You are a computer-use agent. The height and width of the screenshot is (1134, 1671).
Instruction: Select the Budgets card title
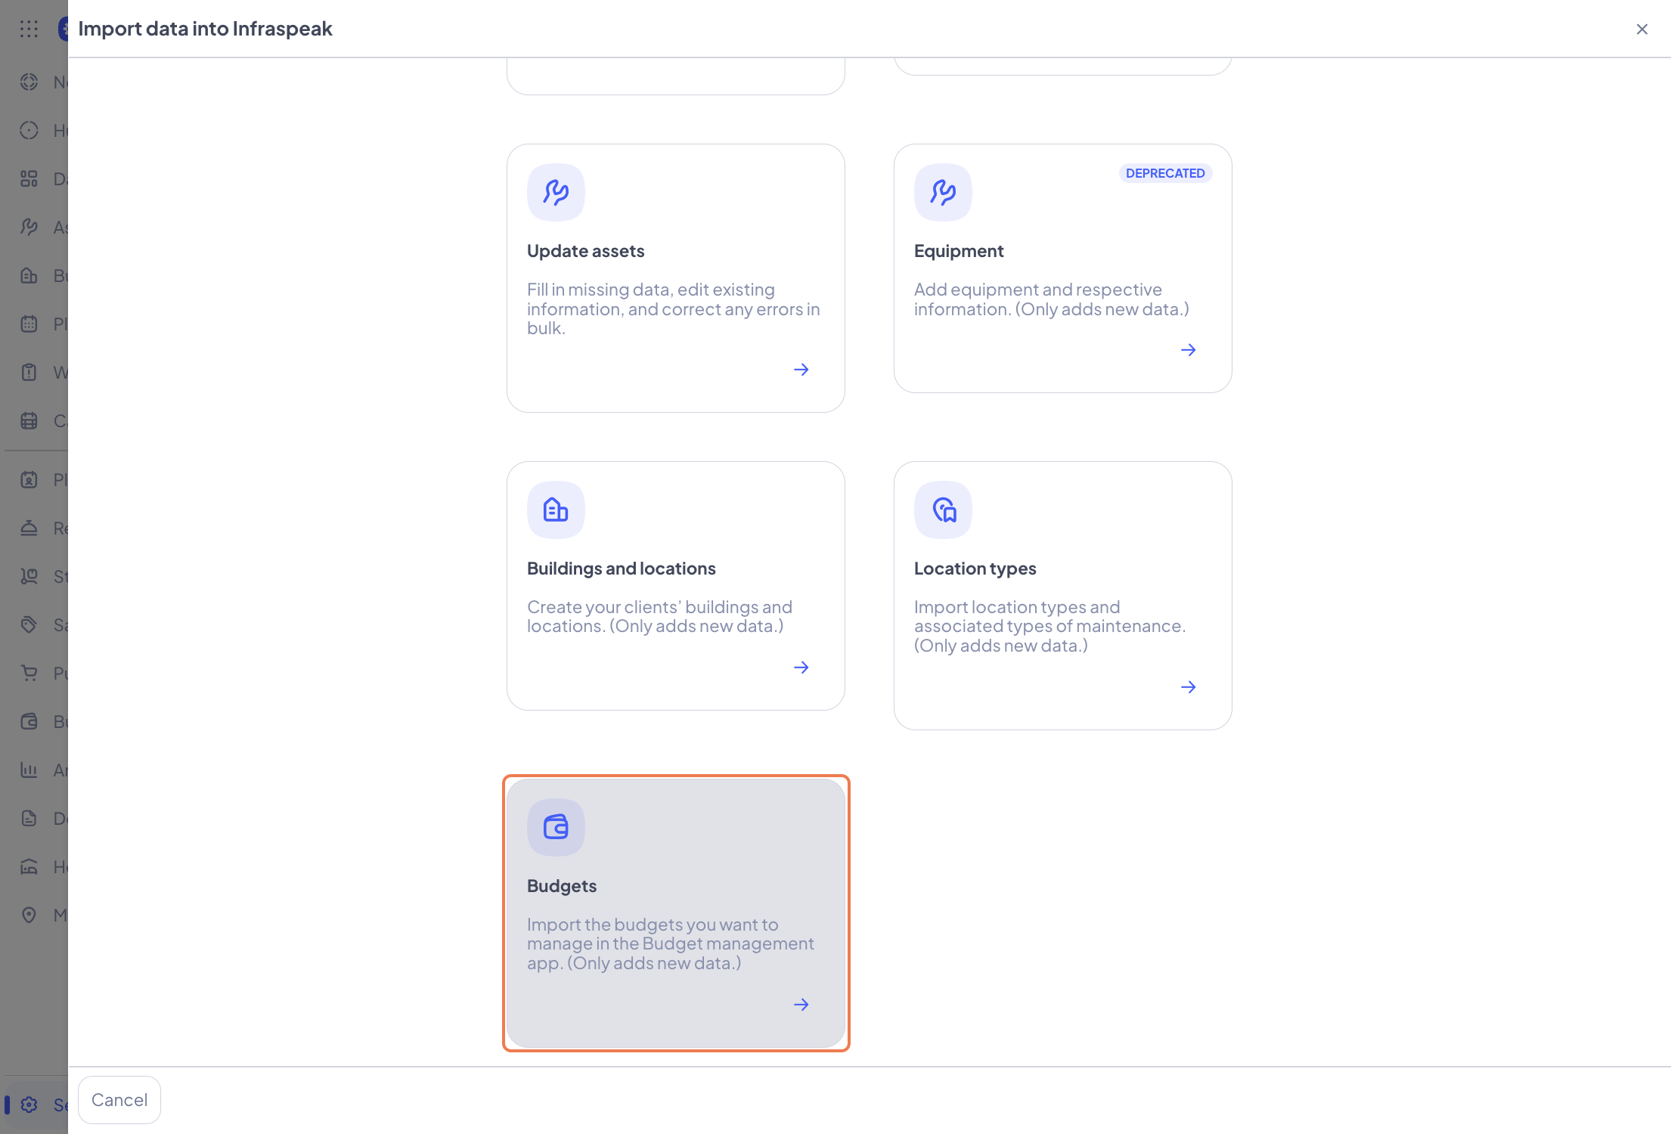562,886
